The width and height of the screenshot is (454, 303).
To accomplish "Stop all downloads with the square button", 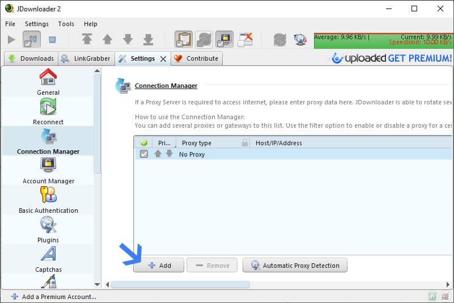I will tap(52, 39).
